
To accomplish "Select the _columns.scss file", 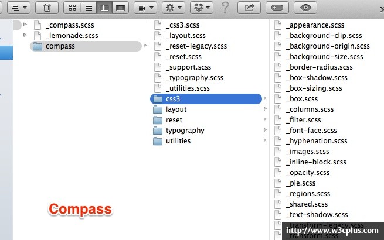I will 310,109.
